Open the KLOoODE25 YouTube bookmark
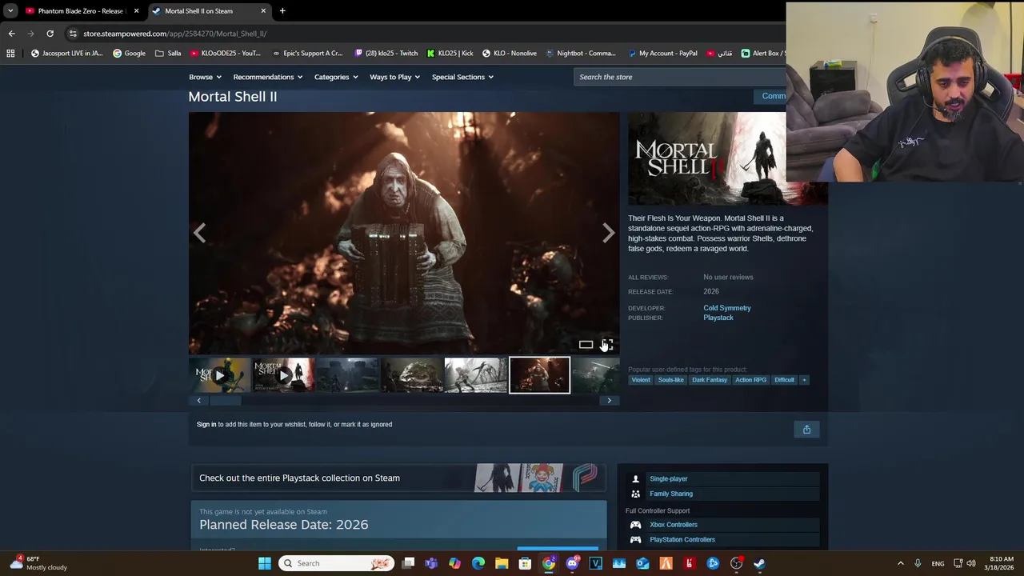 pos(225,54)
